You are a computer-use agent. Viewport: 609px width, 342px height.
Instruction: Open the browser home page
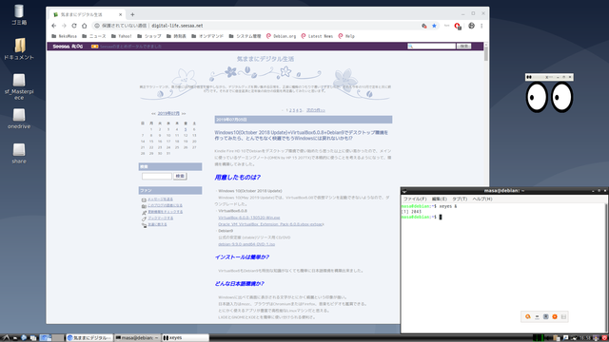pos(85,26)
